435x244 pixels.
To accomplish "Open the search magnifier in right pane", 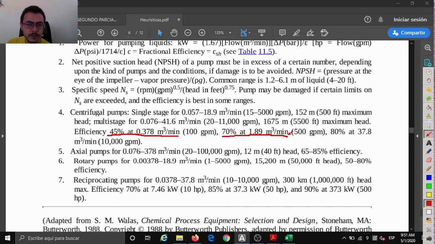I will click(x=428, y=48).
